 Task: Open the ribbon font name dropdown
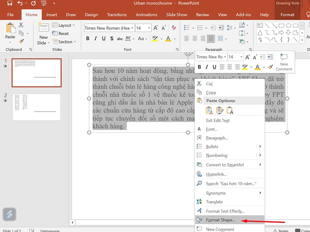[x=132, y=28]
